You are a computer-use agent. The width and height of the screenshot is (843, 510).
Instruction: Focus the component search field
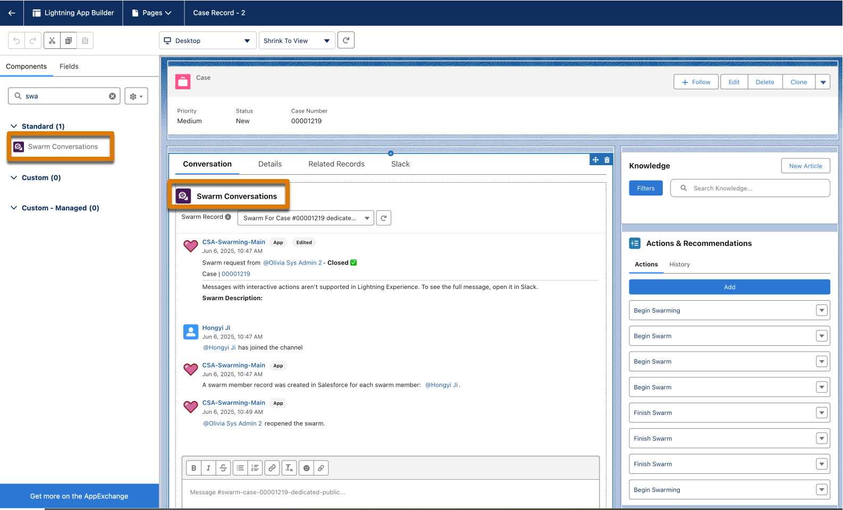(64, 96)
